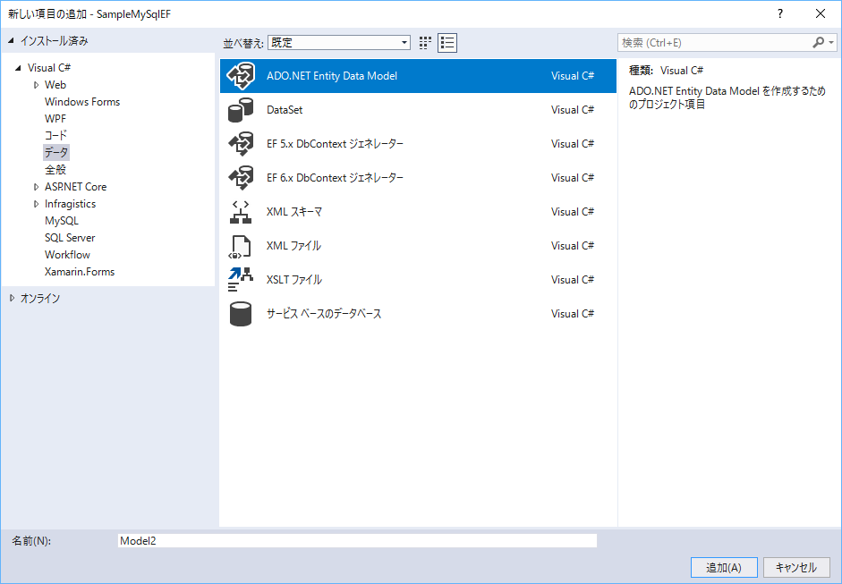Expand the Web tree node
This screenshot has height=584, width=842.
(36, 85)
